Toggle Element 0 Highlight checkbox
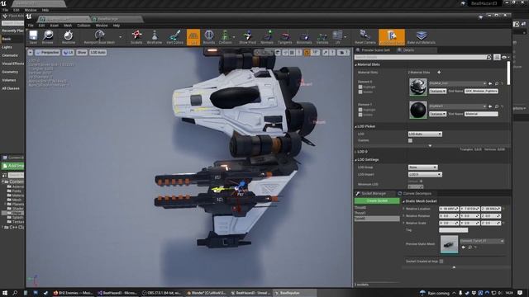 360,87
